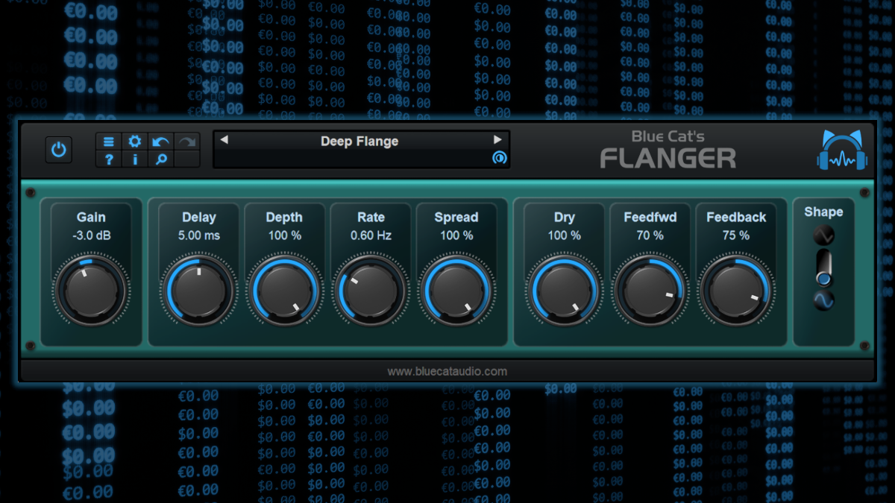The height and width of the screenshot is (503, 895).
Task: Open the www.bluecataudio.com link
Action: point(447,371)
